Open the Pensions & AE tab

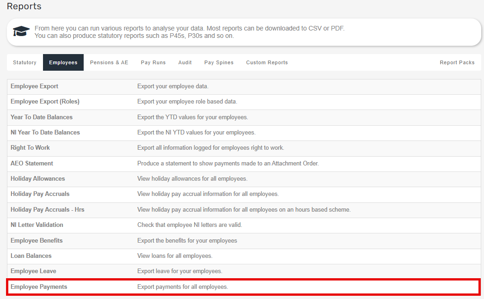(109, 62)
